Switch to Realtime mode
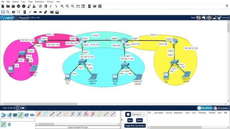 tap(205, 108)
